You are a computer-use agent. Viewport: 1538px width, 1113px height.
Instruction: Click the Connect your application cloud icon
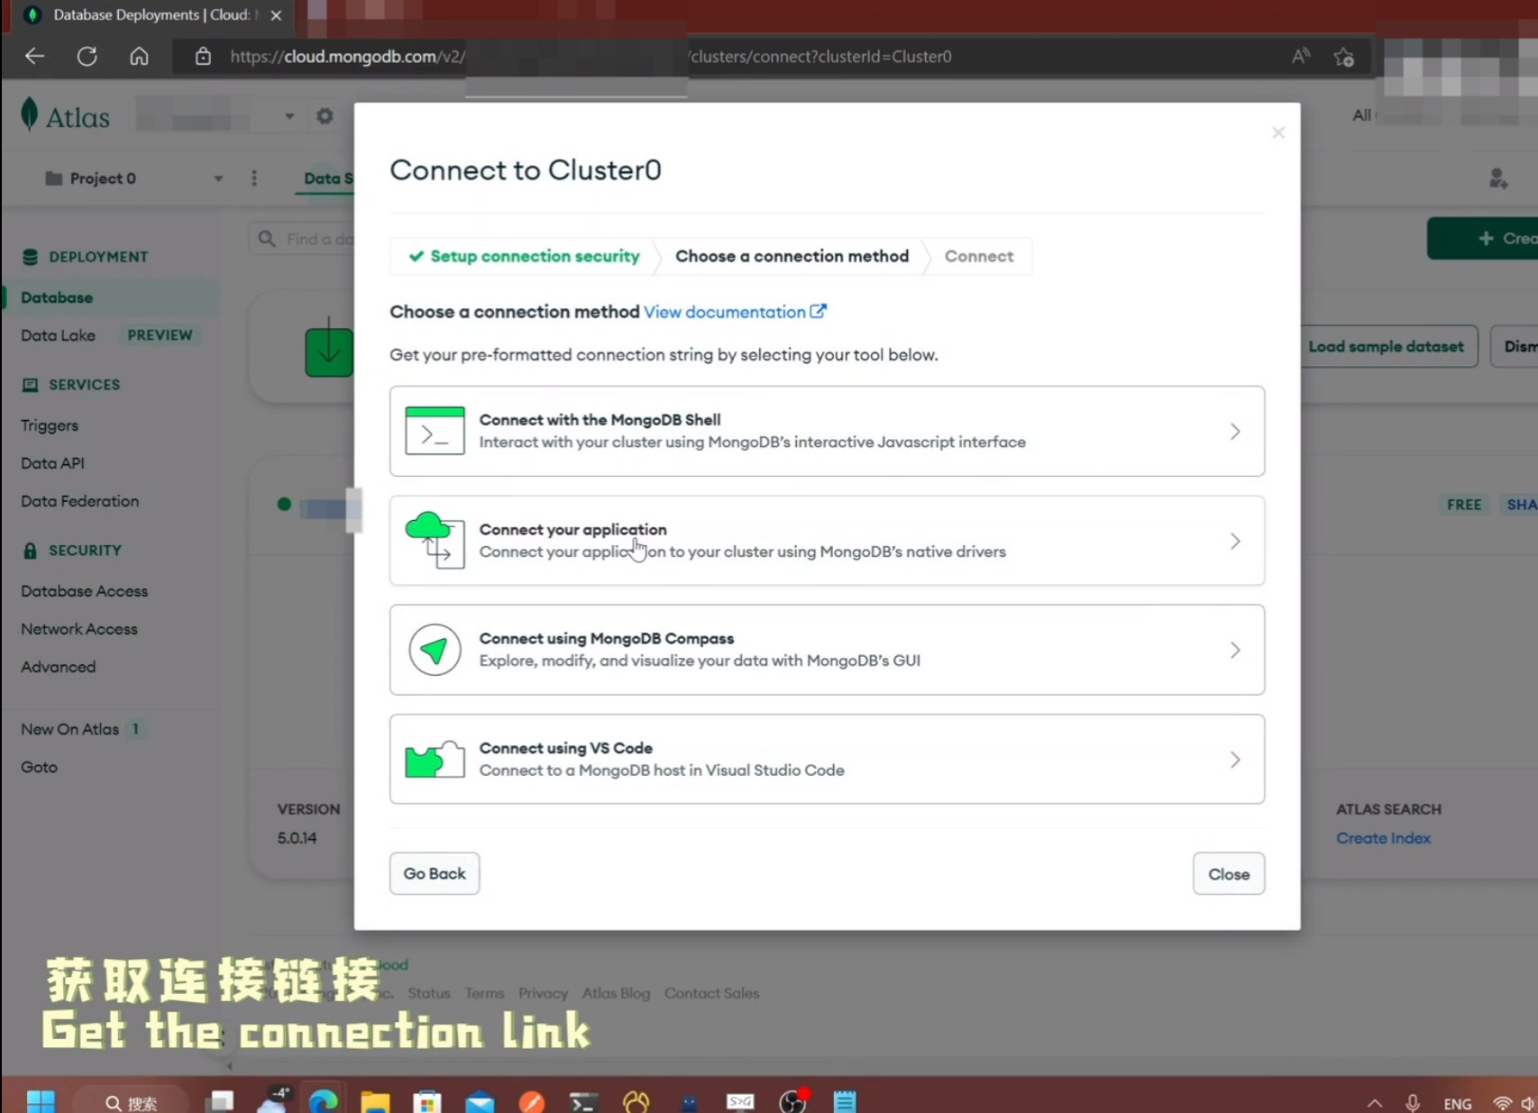(435, 540)
